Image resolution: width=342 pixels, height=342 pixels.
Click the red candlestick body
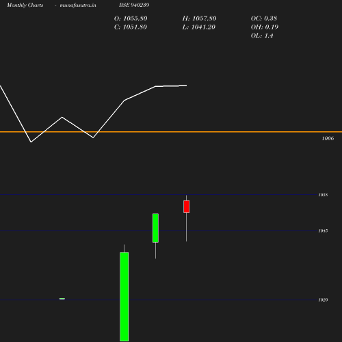pyautogui.click(x=187, y=207)
